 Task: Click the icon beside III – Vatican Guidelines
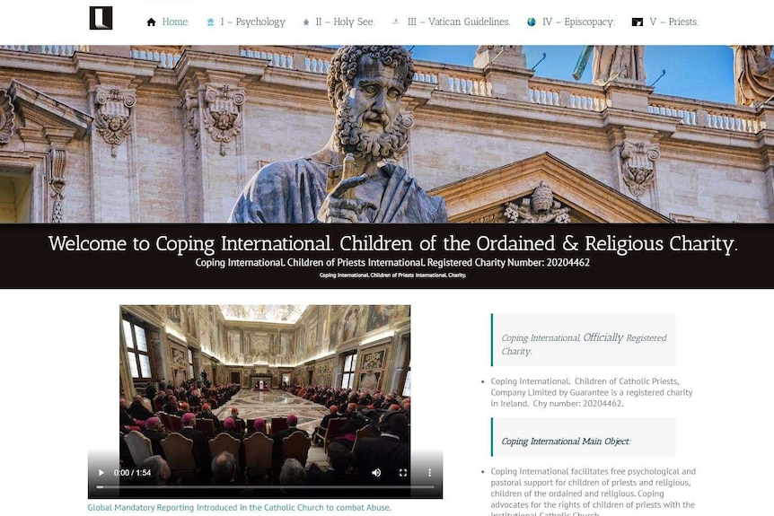pyautogui.click(x=396, y=22)
